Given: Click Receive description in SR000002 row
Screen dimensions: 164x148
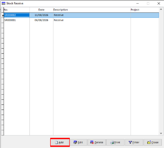Looking at the screenshot, I should [x=92, y=15].
